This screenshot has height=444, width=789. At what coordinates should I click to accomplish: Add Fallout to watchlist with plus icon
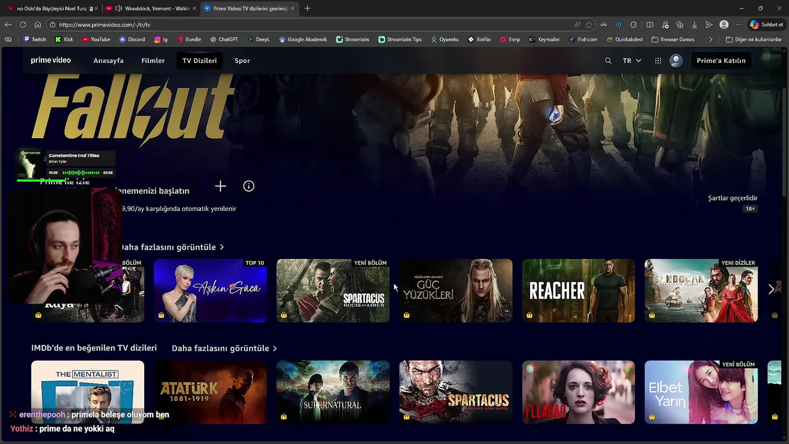point(221,186)
